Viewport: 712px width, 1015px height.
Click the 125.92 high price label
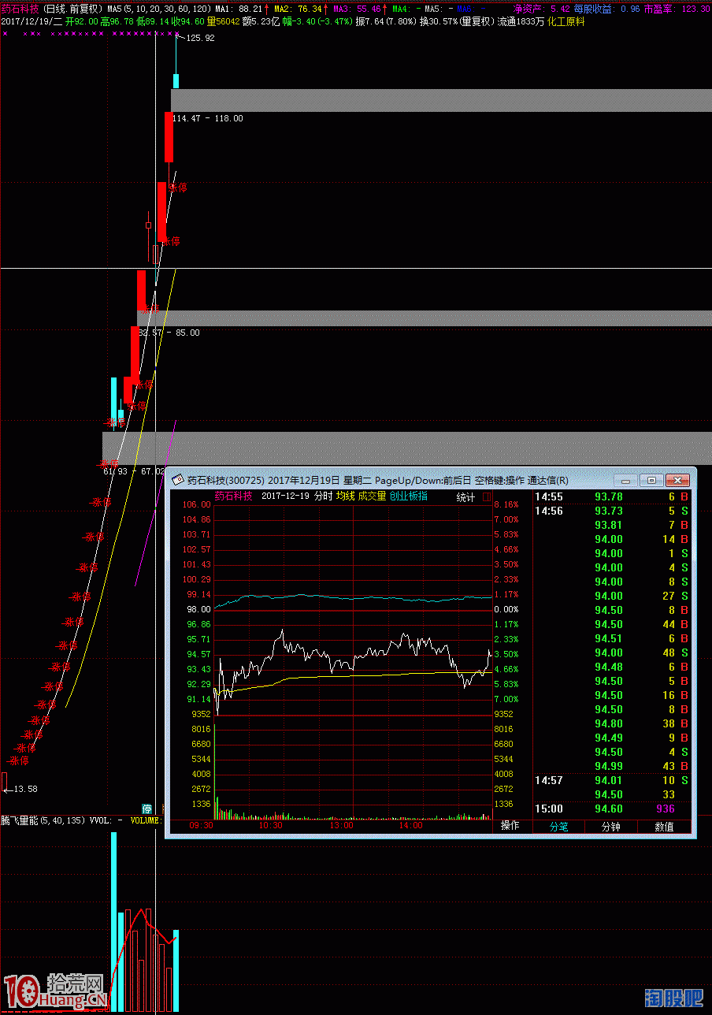pyautogui.click(x=200, y=38)
